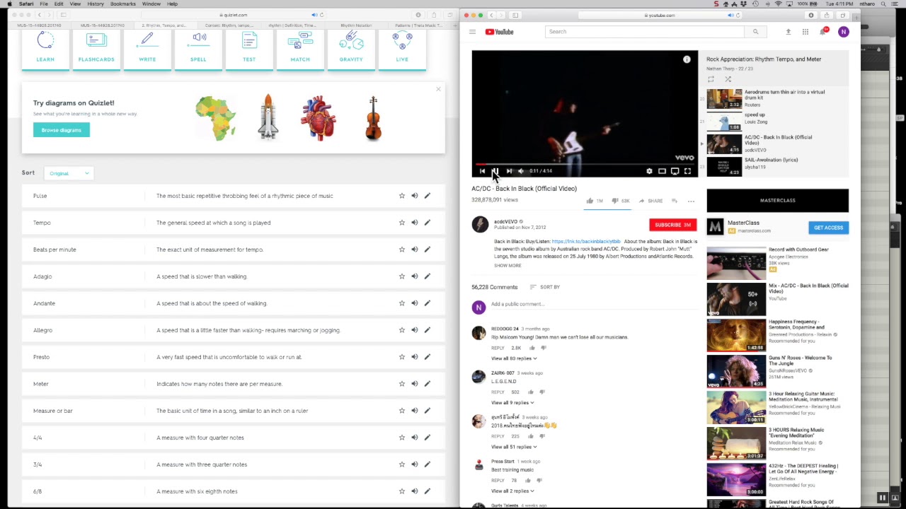The image size is (906, 509).
Task: Star the Allegro term
Action: point(401,330)
